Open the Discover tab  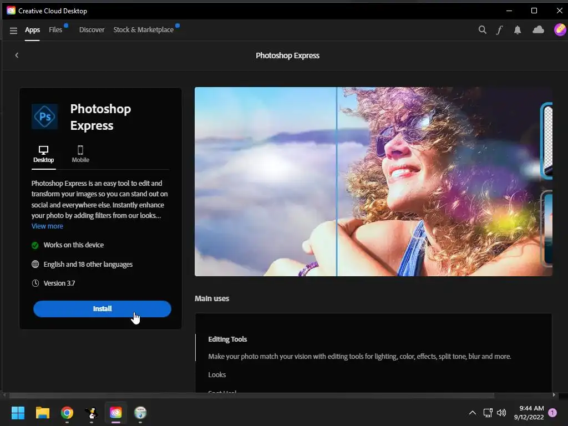point(92,30)
